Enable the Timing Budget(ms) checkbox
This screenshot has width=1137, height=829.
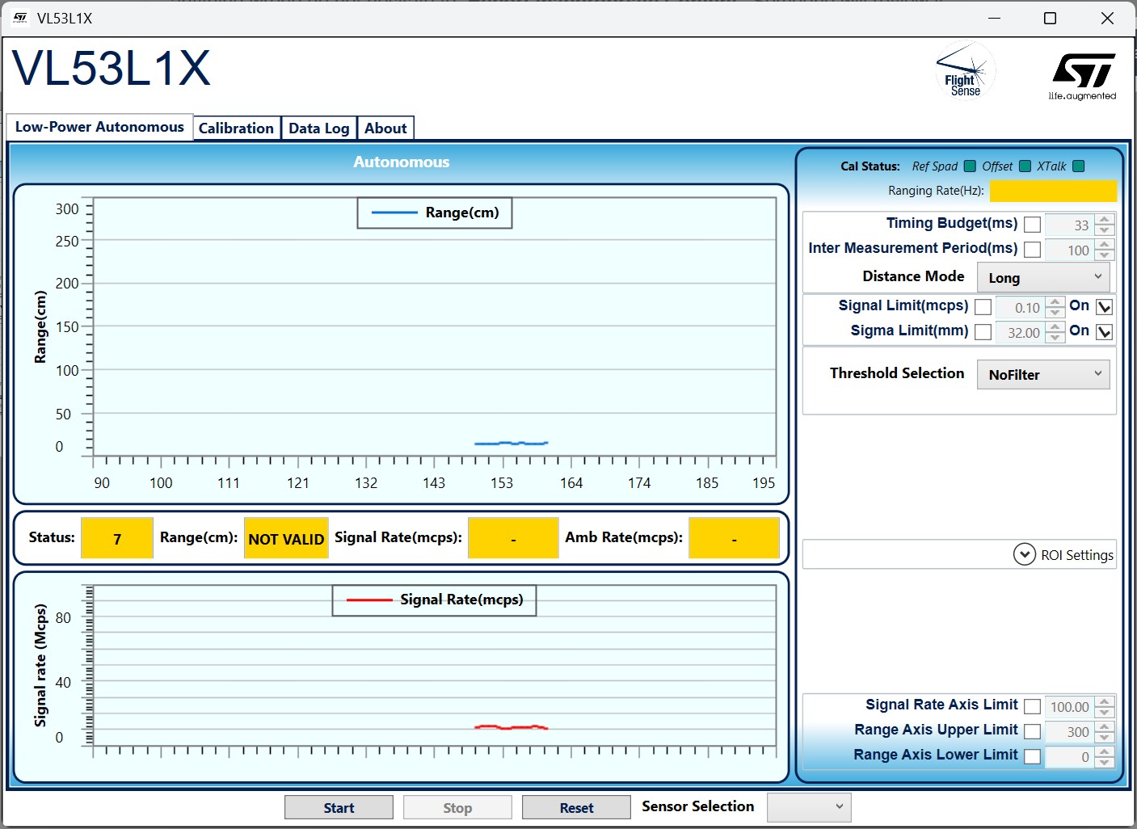[x=1032, y=225]
